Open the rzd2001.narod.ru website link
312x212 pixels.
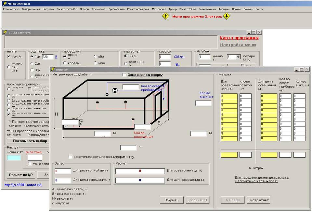point(23,185)
